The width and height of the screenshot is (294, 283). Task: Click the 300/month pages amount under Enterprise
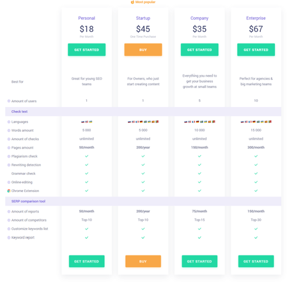coord(256,147)
